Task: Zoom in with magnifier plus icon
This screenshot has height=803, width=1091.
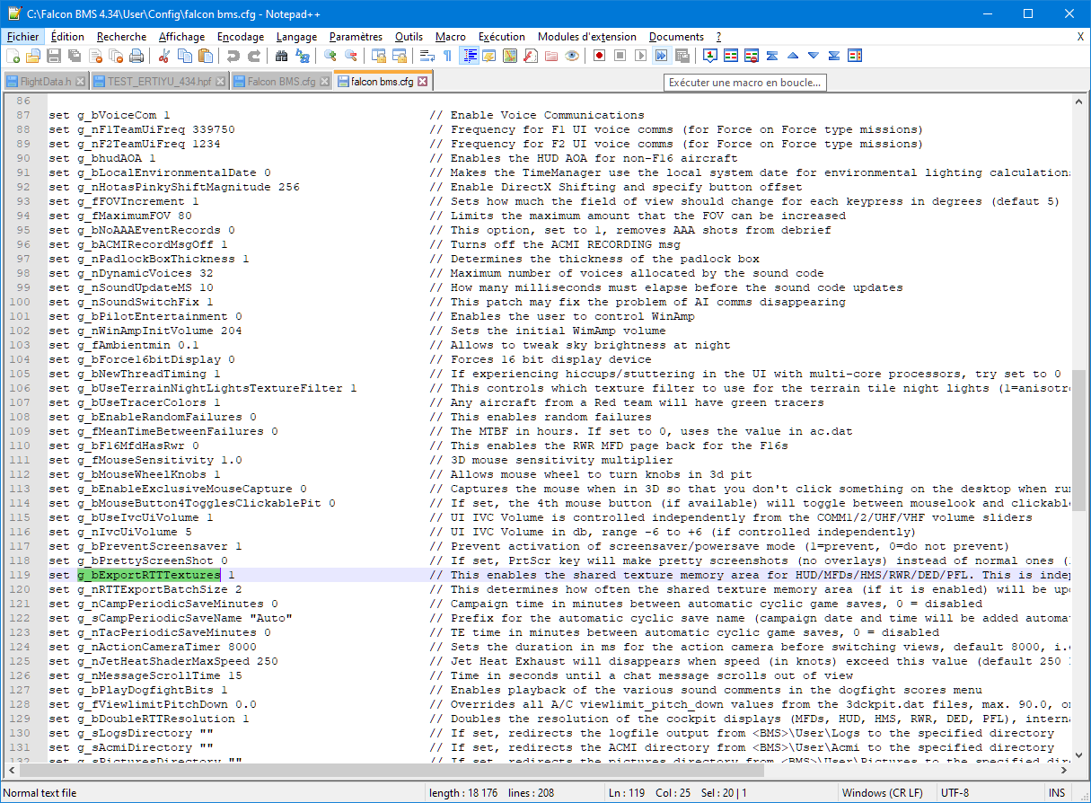Action: point(330,56)
